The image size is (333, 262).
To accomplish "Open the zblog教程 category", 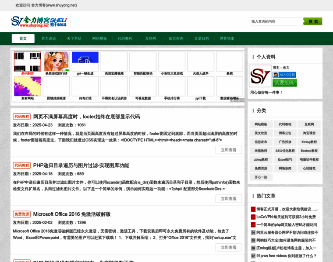I will 261,159.
